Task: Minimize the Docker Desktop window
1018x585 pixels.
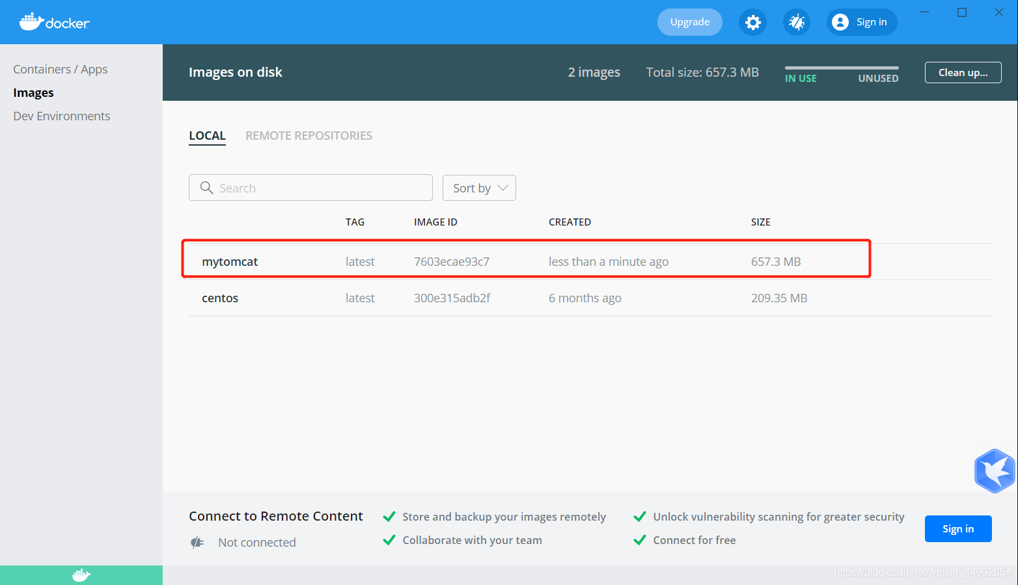Action: click(x=924, y=12)
